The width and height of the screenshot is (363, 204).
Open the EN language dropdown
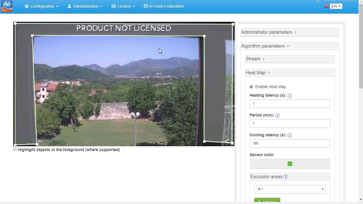coord(336,6)
